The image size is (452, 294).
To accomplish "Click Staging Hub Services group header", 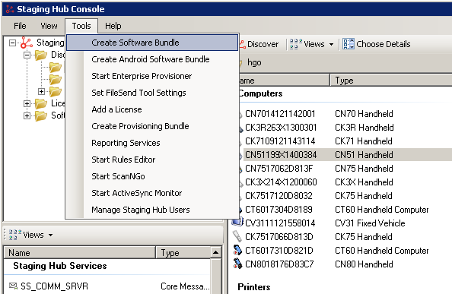I will pos(60,266).
